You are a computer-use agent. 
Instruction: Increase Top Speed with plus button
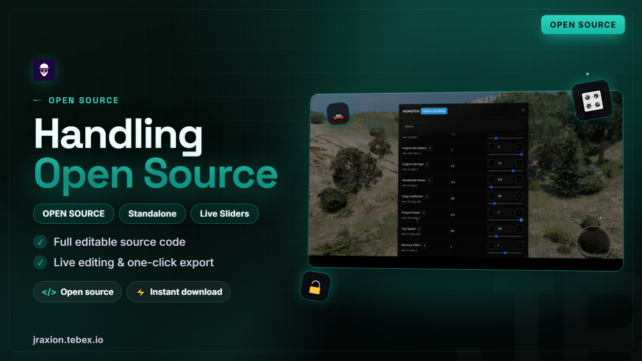pos(519,229)
